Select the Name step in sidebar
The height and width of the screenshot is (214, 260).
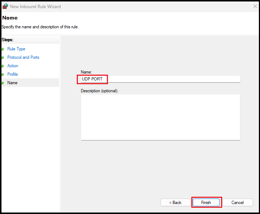(x=12, y=83)
